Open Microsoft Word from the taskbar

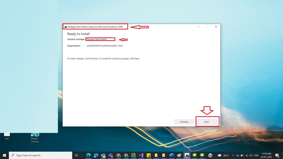tap(172, 155)
